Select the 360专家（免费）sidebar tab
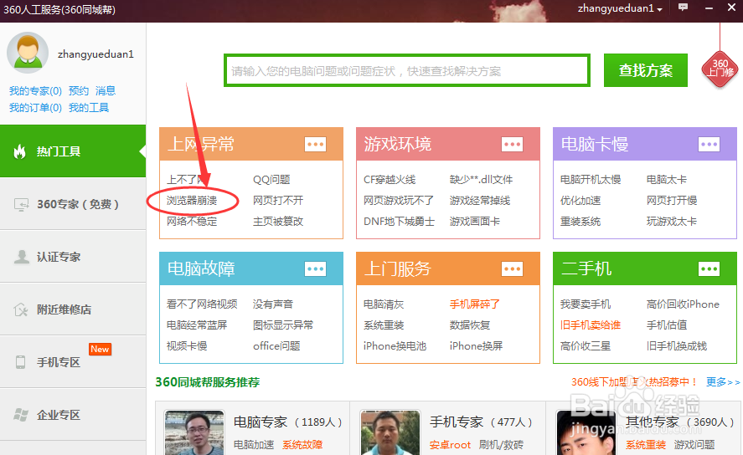The image size is (743, 455). coord(73,204)
